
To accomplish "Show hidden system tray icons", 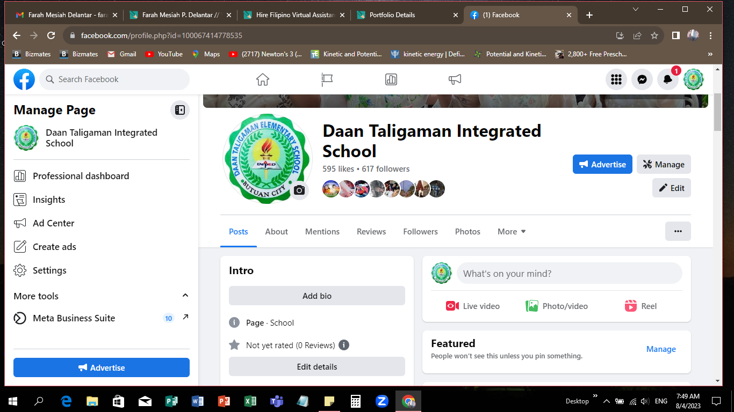I will pyautogui.click(x=607, y=401).
